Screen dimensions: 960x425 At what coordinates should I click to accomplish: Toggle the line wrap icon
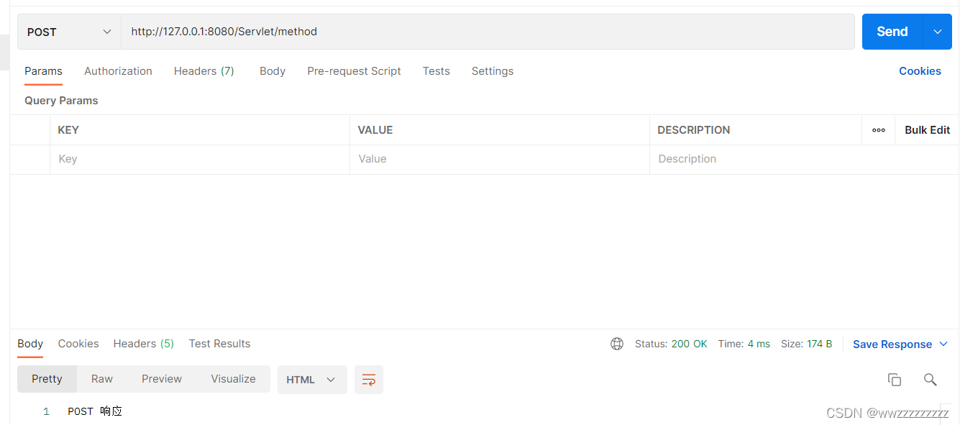(x=368, y=380)
